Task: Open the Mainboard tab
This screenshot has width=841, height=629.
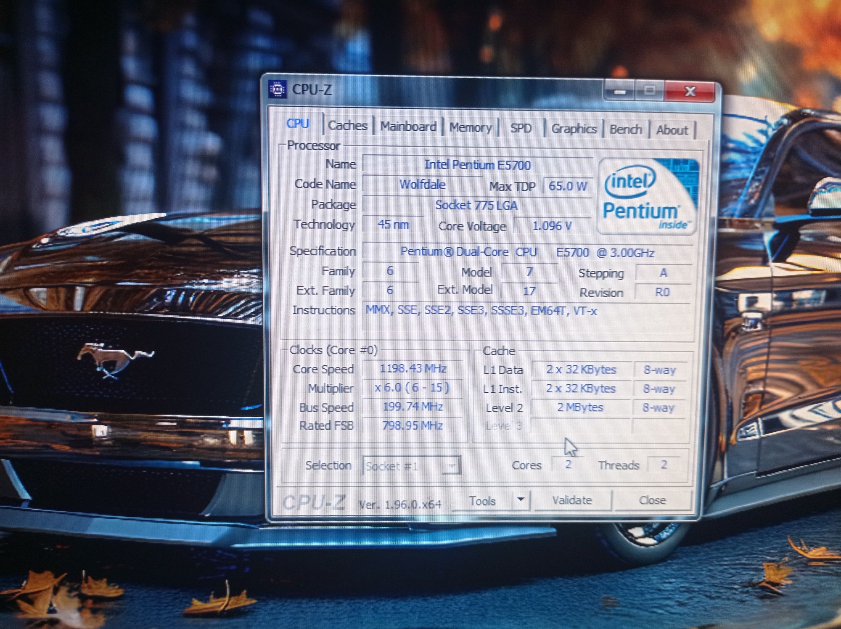Action: click(408, 127)
